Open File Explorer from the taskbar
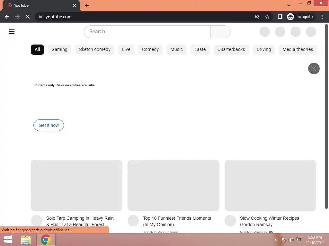 click(26, 240)
